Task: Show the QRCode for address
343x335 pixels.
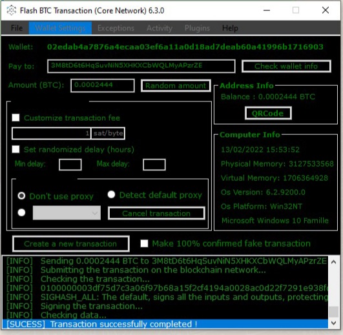Action: point(268,113)
